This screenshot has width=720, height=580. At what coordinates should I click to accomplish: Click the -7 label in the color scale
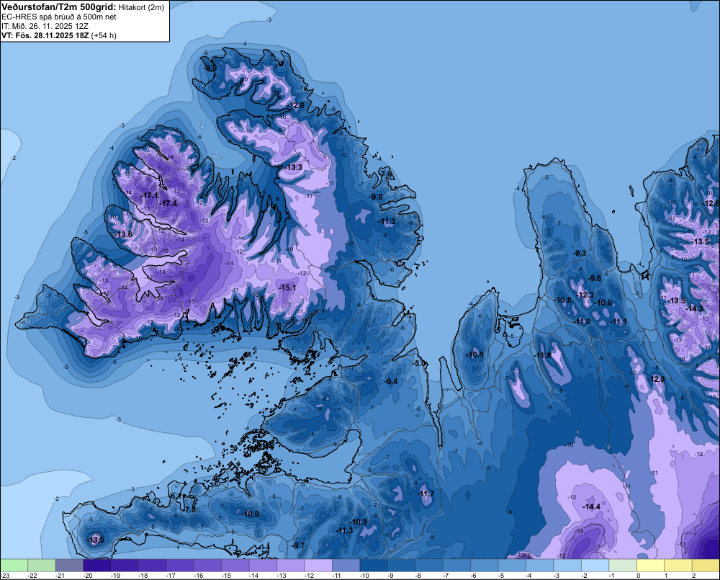[x=446, y=576]
